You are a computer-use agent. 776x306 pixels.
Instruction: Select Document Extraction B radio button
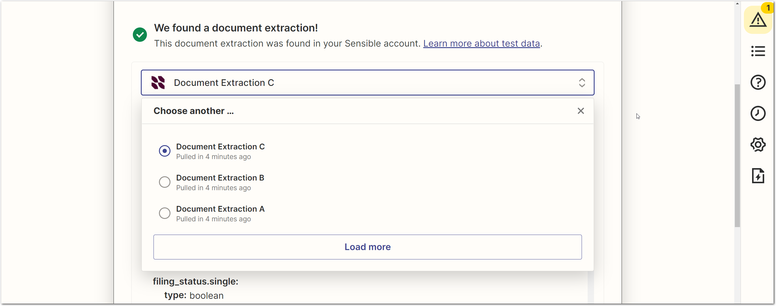click(x=165, y=182)
